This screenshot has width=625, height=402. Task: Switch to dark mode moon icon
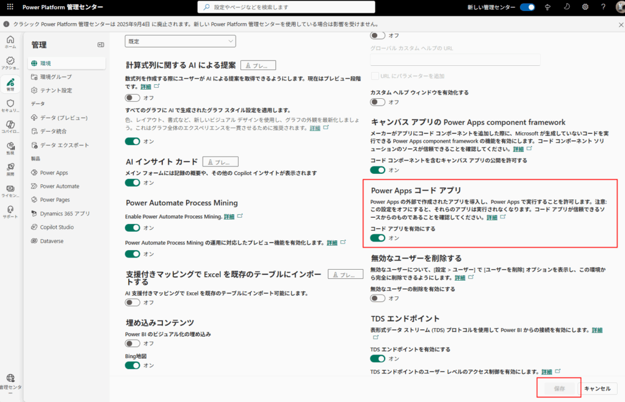[x=566, y=7]
